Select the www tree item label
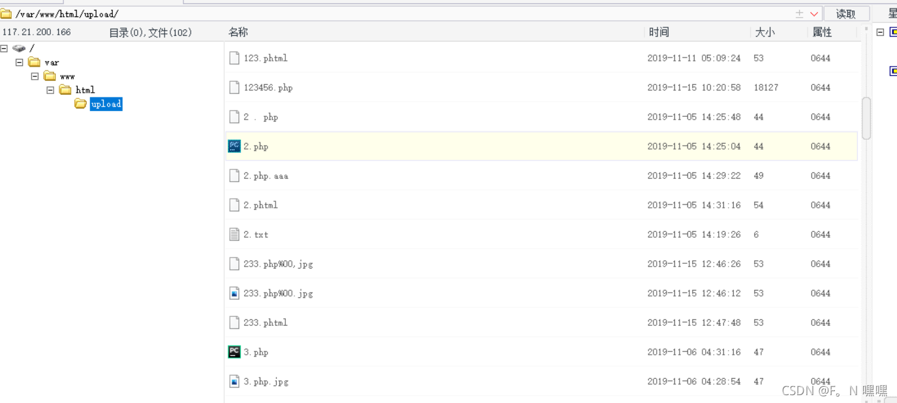The height and width of the screenshot is (403, 897). pyautogui.click(x=67, y=76)
